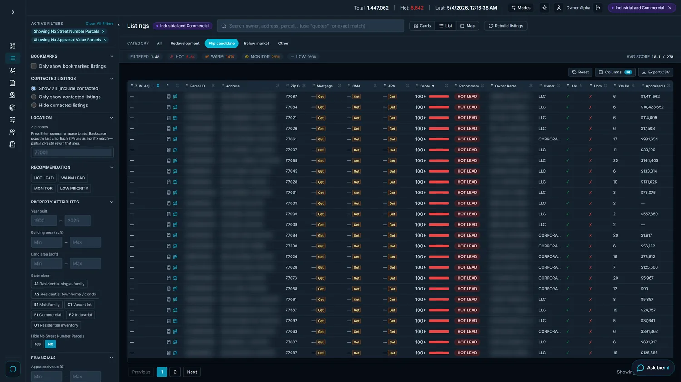Toggle light theme with the sun icon

544,8
